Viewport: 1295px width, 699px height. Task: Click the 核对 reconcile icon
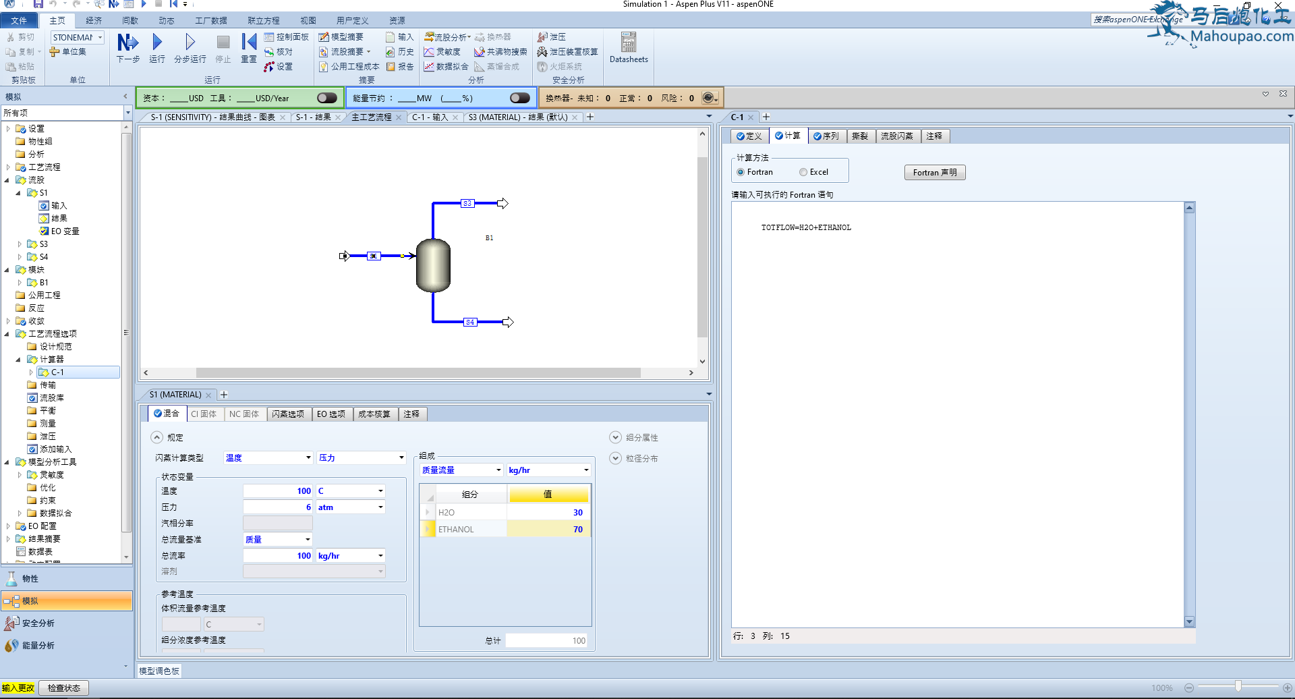pos(278,52)
